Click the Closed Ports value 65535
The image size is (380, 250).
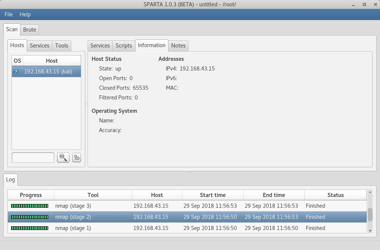coord(141,88)
